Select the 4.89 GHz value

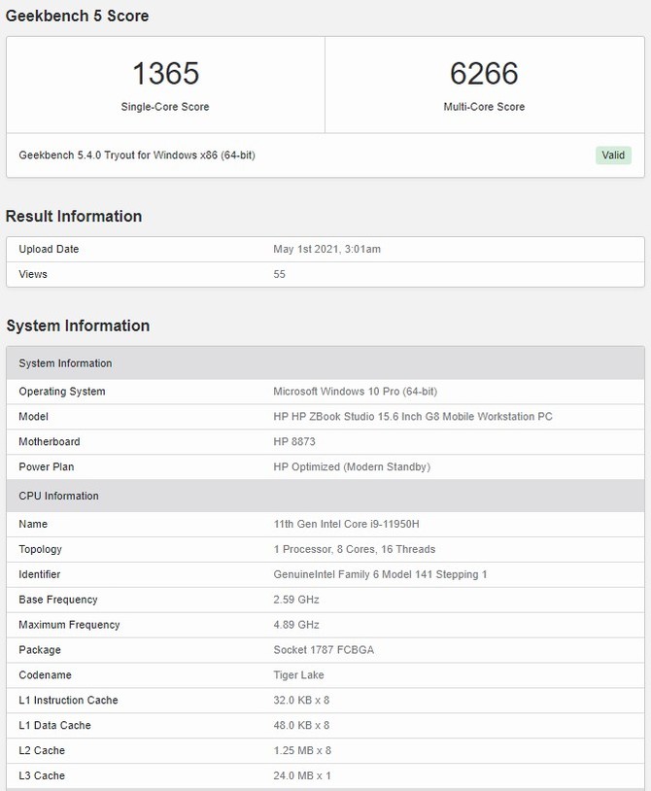click(296, 625)
